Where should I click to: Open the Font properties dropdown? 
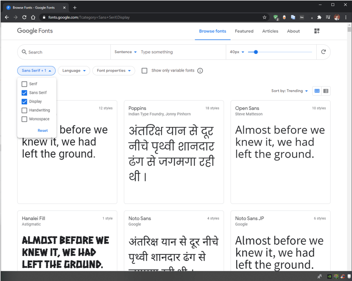114,71
